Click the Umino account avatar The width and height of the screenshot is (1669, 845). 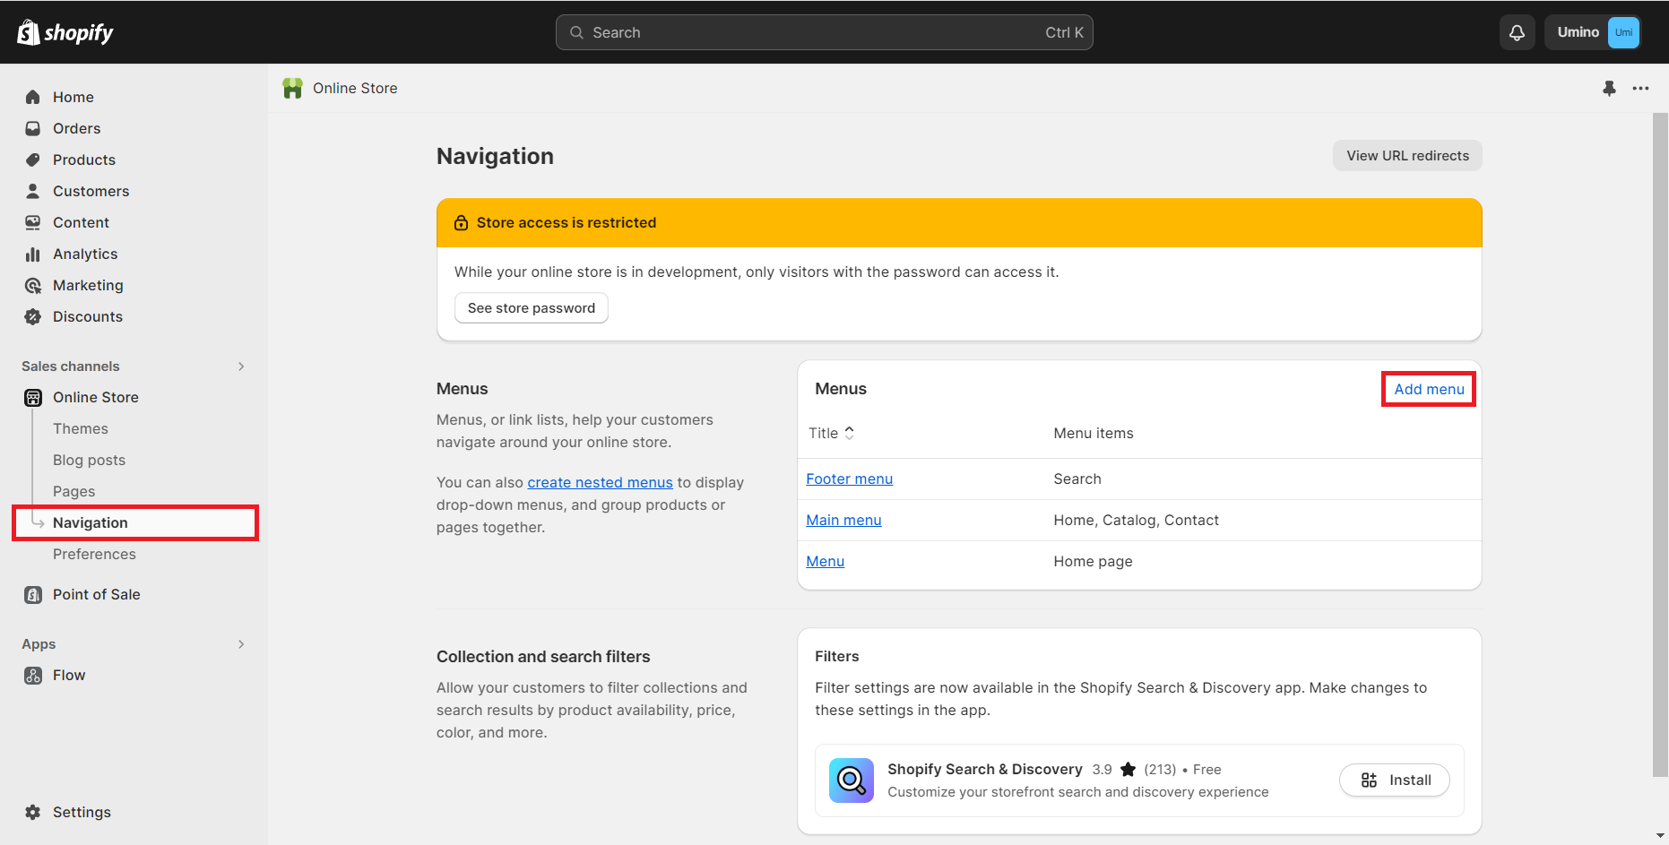(1623, 32)
